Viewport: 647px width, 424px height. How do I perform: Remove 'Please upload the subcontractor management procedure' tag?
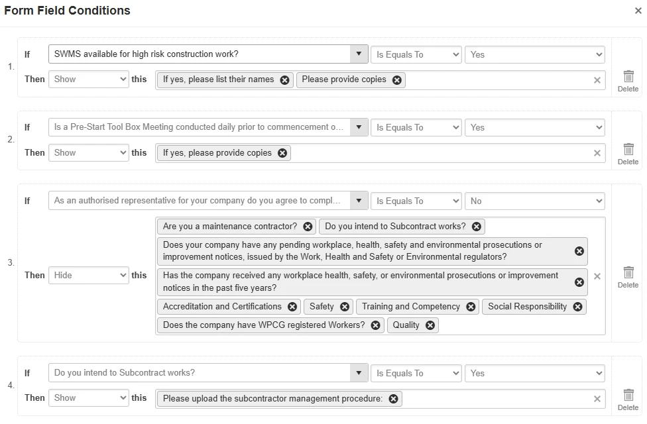tap(394, 399)
